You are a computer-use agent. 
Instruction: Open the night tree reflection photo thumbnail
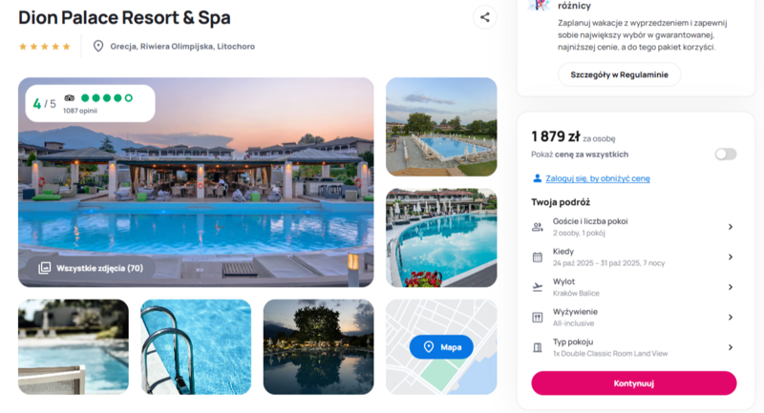[319, 347]
